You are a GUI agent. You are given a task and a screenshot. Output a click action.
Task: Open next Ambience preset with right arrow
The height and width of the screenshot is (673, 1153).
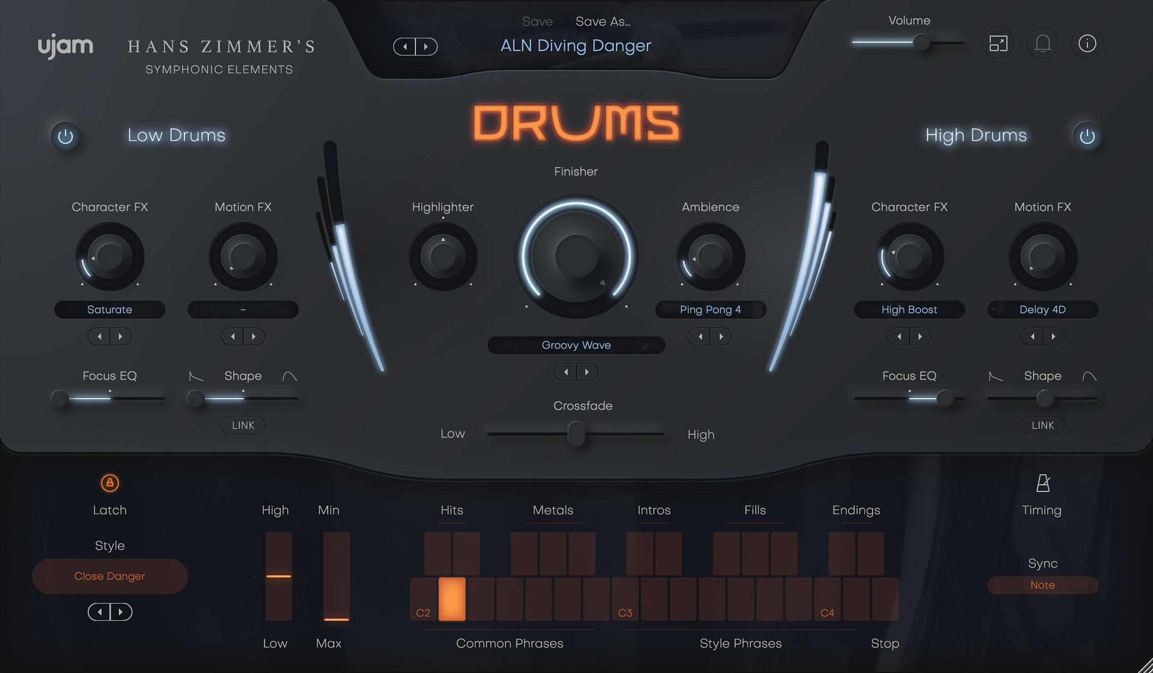(721, 336)
